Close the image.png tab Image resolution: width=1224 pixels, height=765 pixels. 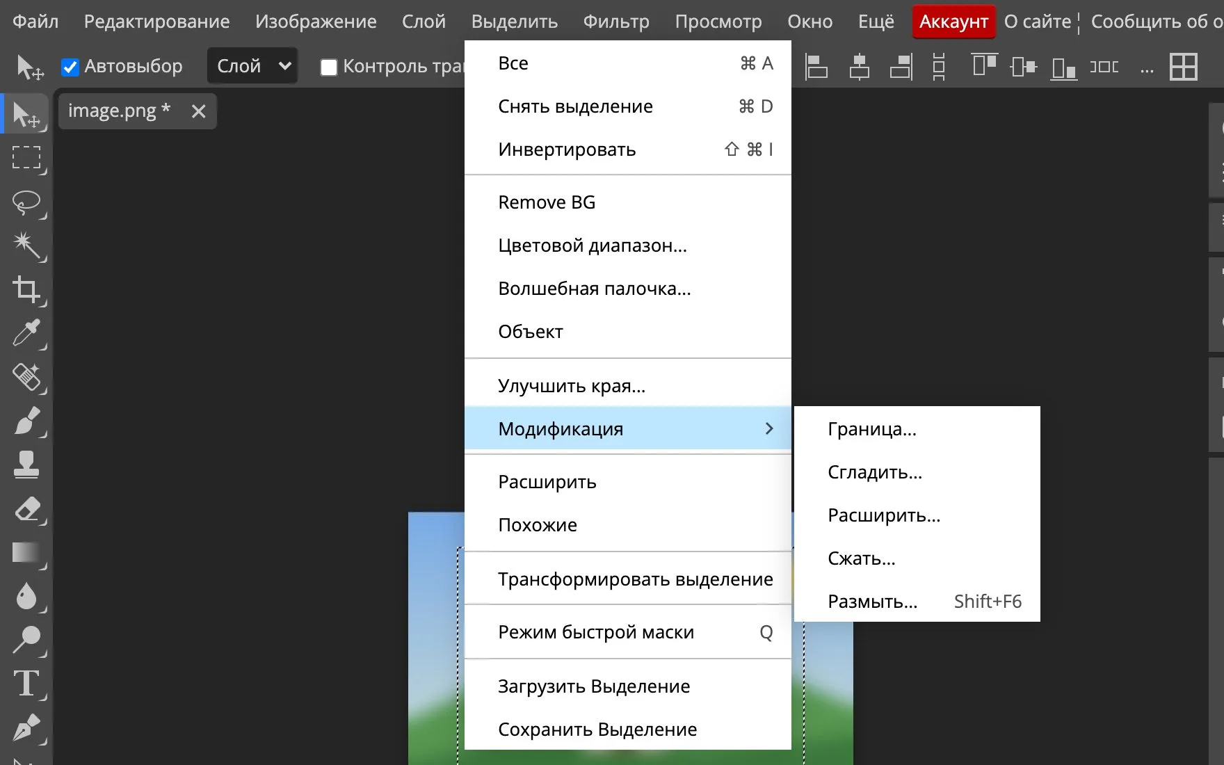tap(198, 111)
